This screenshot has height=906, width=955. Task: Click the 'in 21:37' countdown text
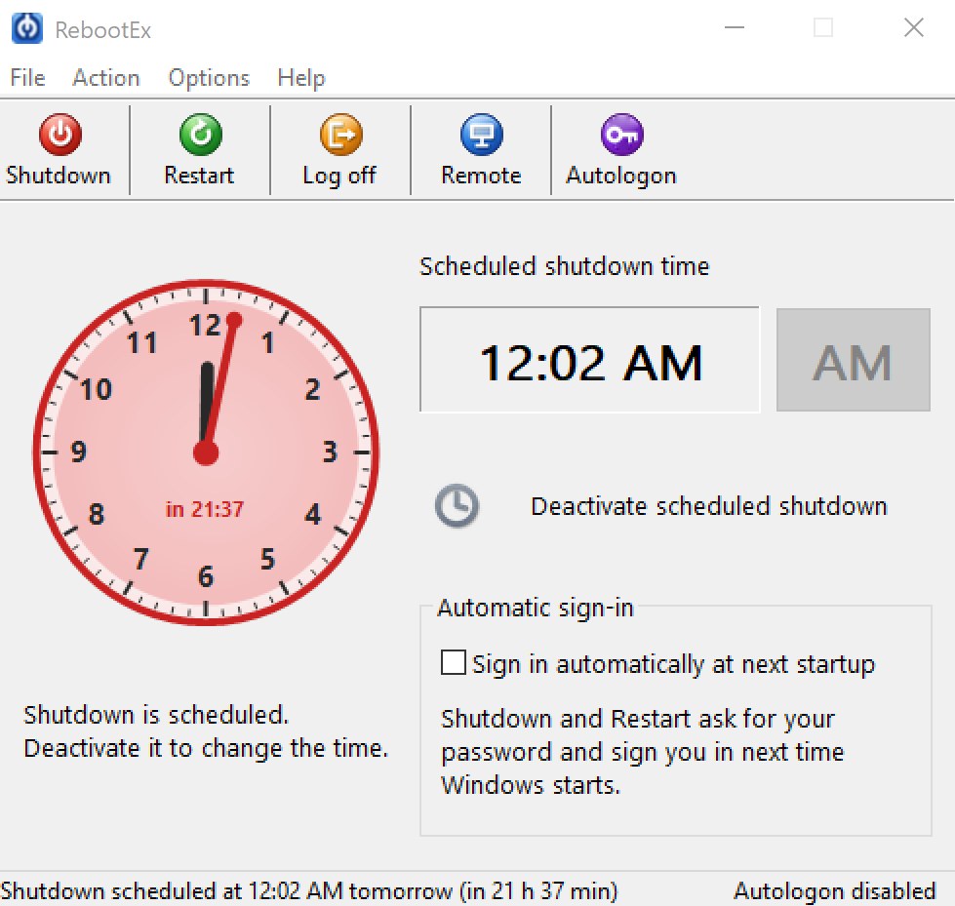click(x=205, y=509)
